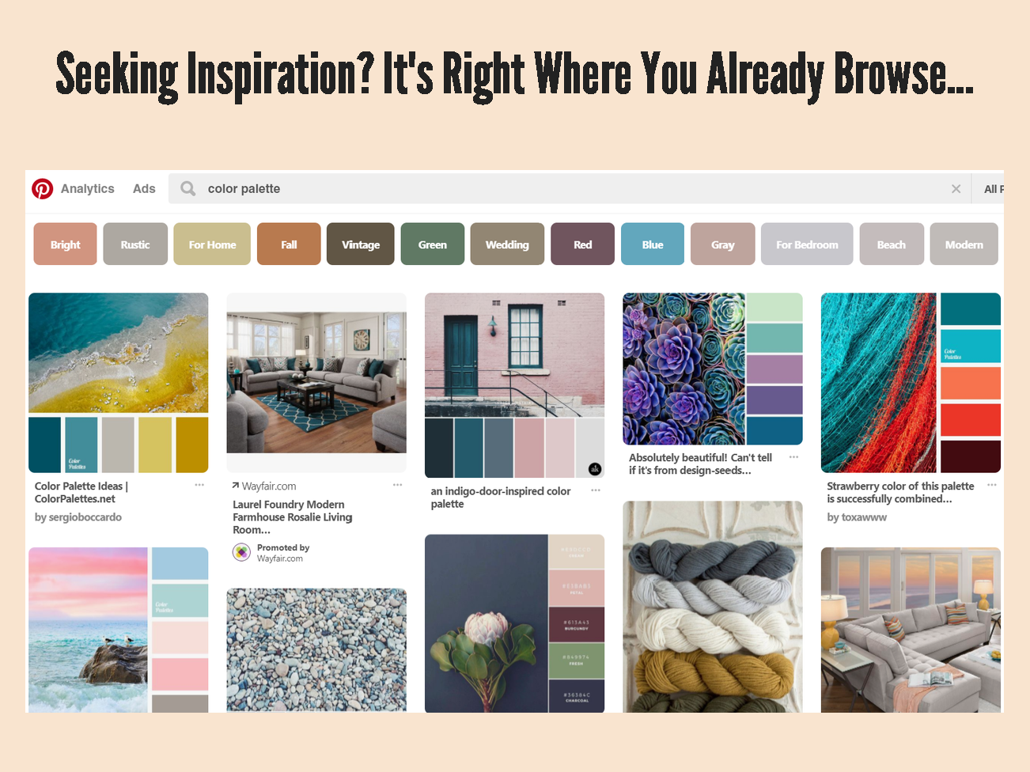
Task: Open the Analytics menu
Action: pyautogui.click(x=87, y=189)
